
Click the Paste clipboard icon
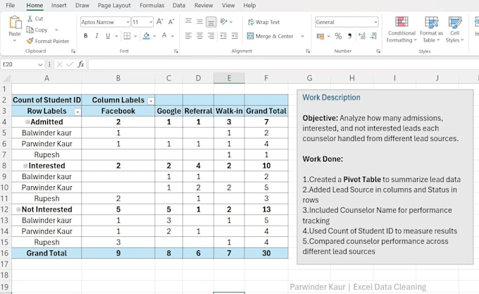pyautogui.click(x=15, y=23)
